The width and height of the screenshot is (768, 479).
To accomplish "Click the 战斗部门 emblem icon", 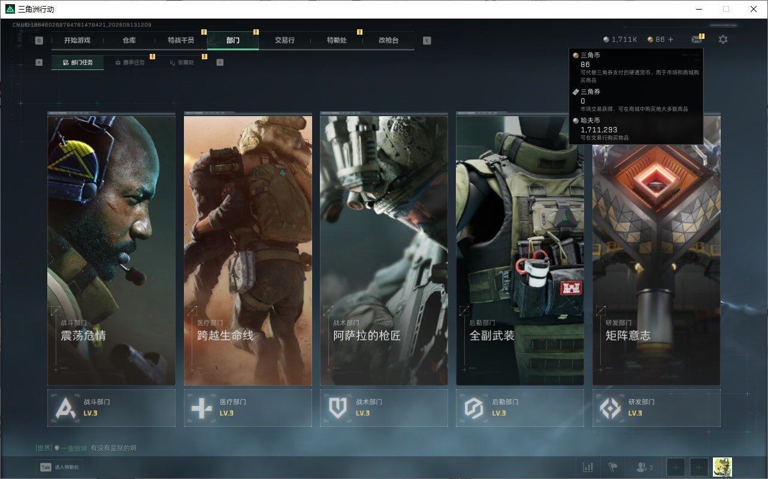I will [x=65, y=408].
